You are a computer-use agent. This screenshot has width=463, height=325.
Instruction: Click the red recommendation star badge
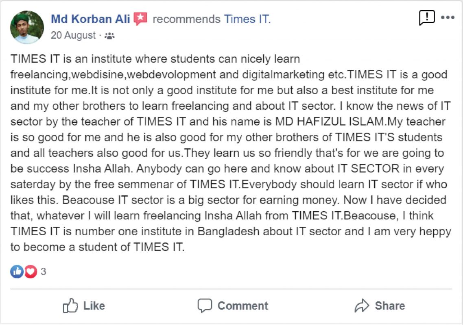pos(140,18)
